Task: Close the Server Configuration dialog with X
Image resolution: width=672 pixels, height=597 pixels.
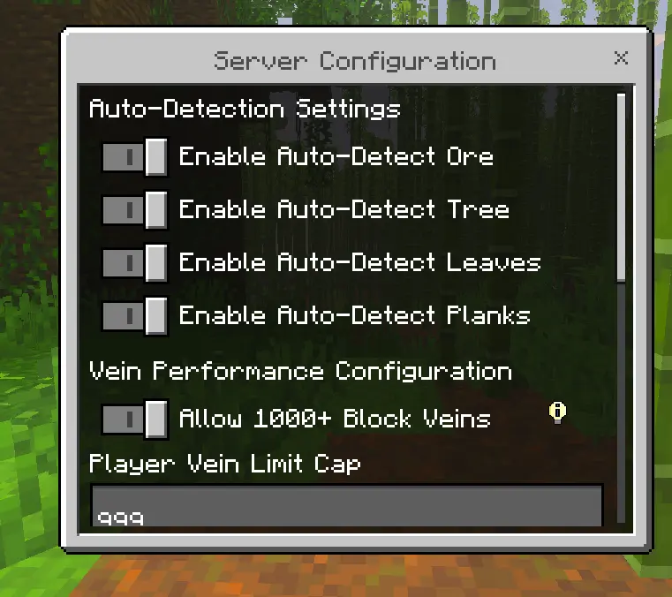Action: click(x=621, y=57)
